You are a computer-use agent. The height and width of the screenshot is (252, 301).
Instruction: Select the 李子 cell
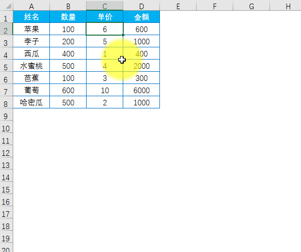[x=31, y=41]
